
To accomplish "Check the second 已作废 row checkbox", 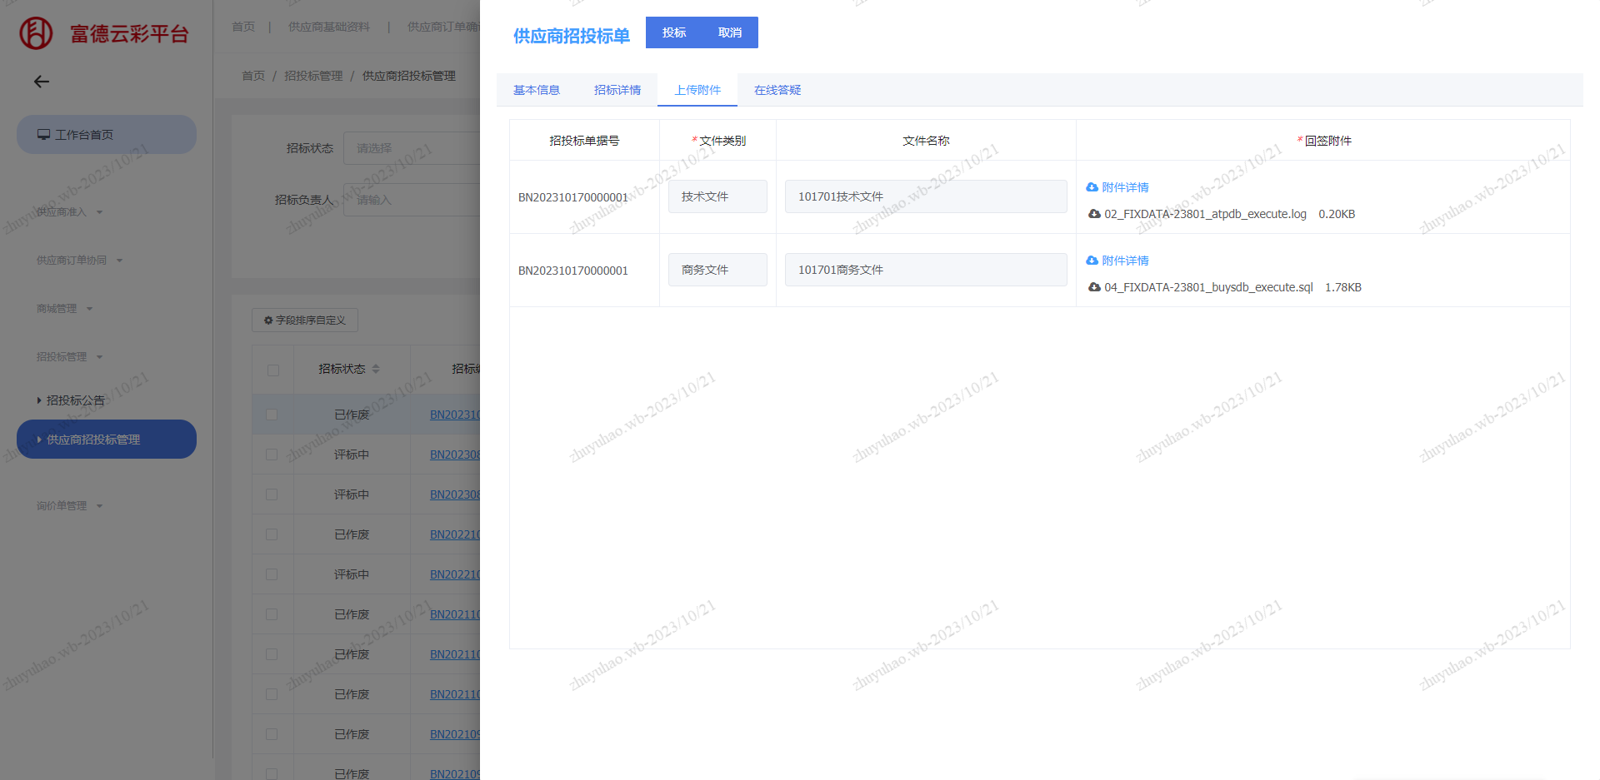I will tap(272, 534).
